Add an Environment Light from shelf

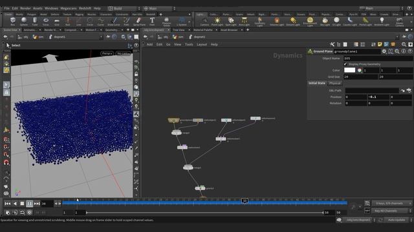click(310, 21)
